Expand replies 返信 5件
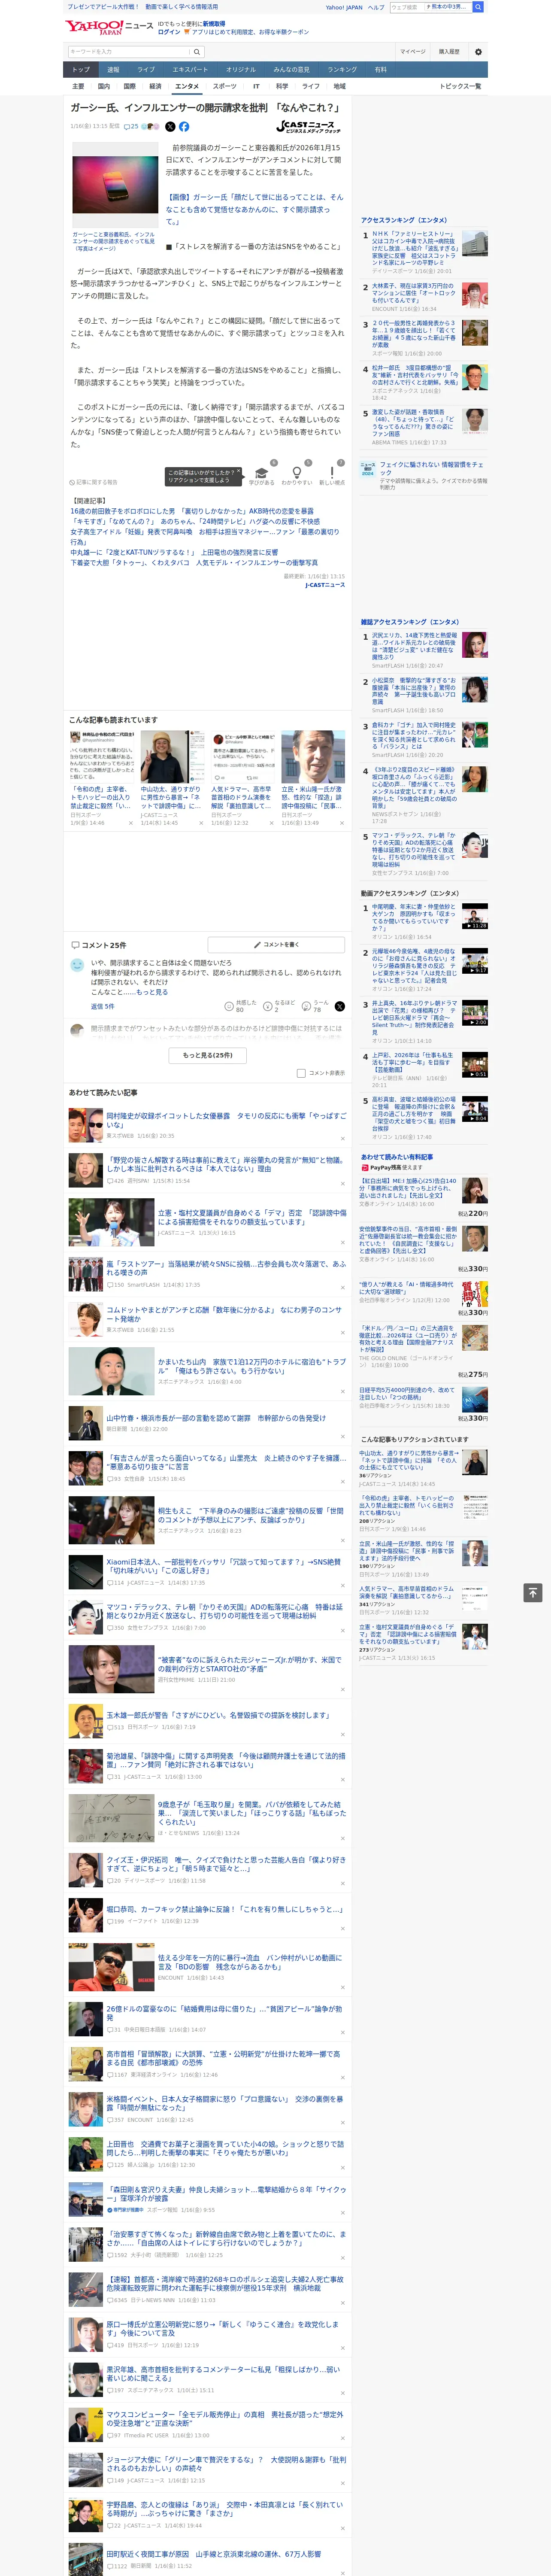 click(103, 1006)
